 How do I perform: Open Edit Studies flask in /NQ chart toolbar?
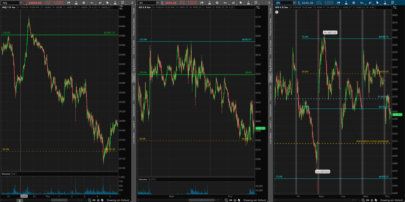pyautogui.click(x=76, y=3)
